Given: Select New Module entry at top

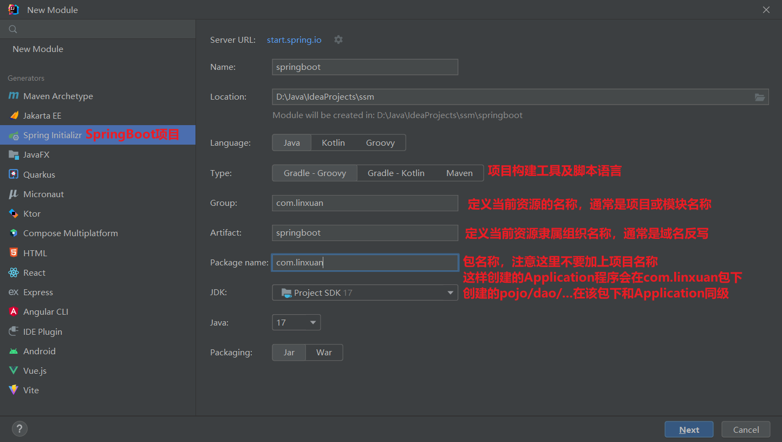Looking at the screenshot, I should pyautogui.click(x=97, y=49).
